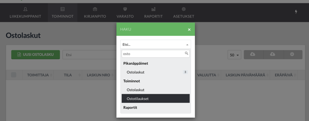The image size is (309, 121).
Task: Open table settings gear button
Action: click(293, 55)
